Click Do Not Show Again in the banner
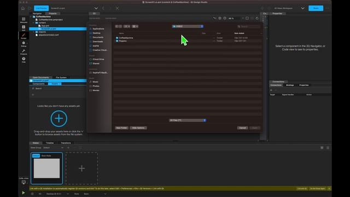Image resolution: width=350 pixels, height=197 pixels. click(x=317, y=189)
